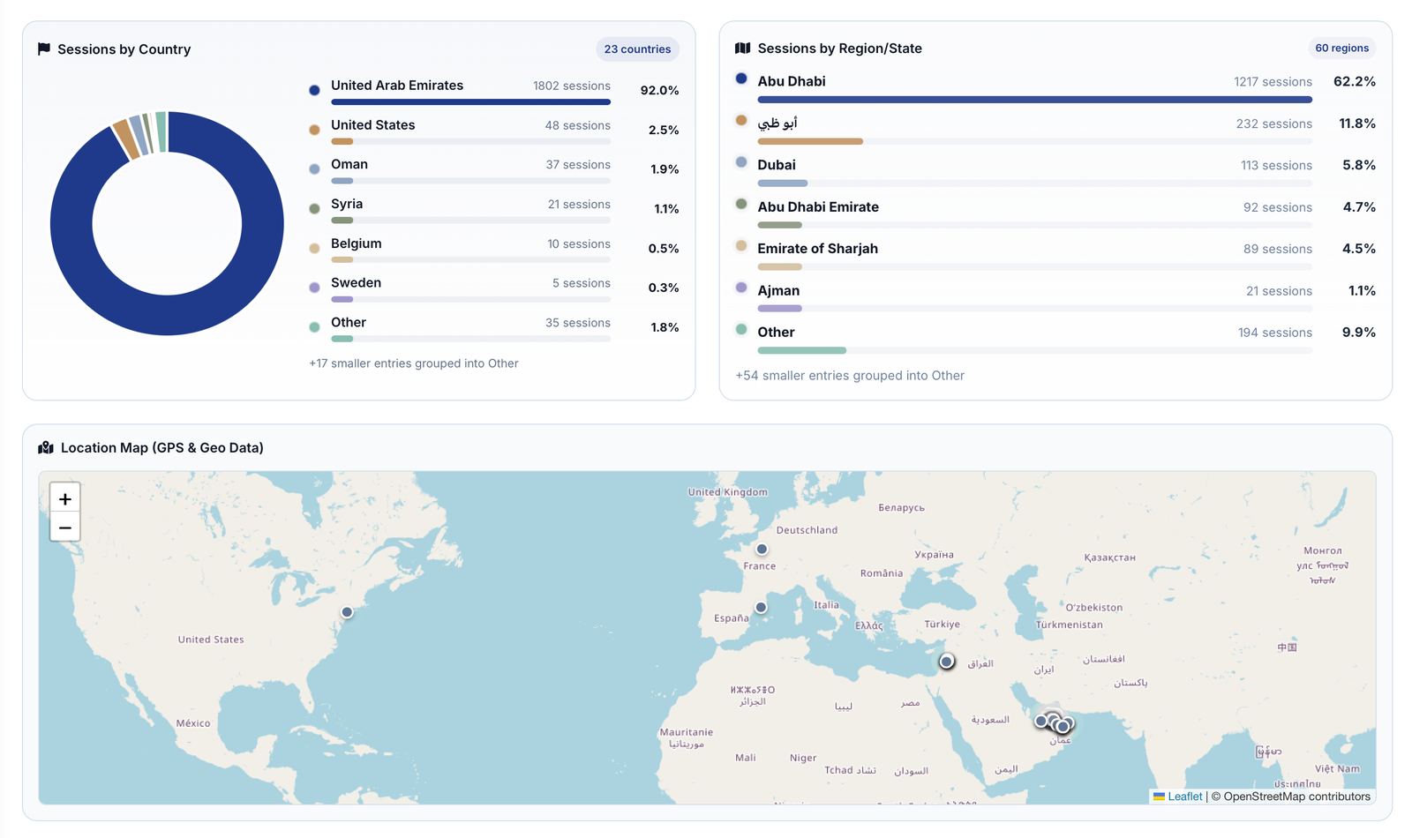Click the region Other 9.9% progress bar

pos(1034,350)
